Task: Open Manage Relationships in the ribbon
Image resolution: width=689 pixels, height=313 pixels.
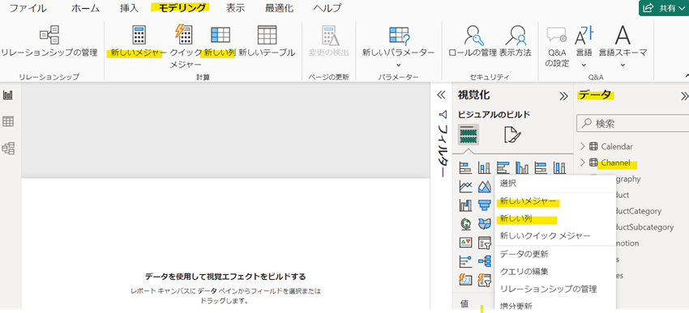Action: click(49, 35)
